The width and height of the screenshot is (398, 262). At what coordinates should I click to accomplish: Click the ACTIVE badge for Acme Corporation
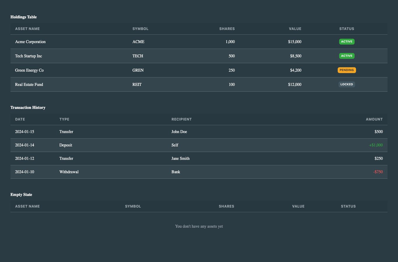[x=347, y=42]
